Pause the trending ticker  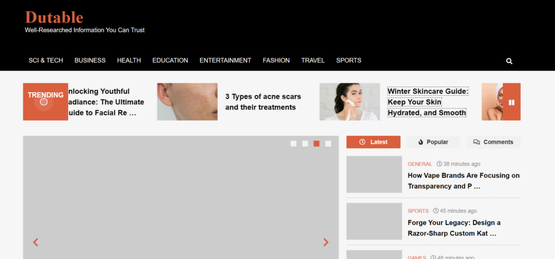512,102
